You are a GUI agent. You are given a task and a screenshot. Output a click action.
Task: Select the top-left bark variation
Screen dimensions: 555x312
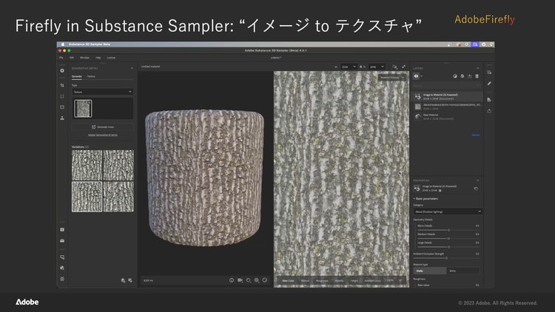(87, 165)
